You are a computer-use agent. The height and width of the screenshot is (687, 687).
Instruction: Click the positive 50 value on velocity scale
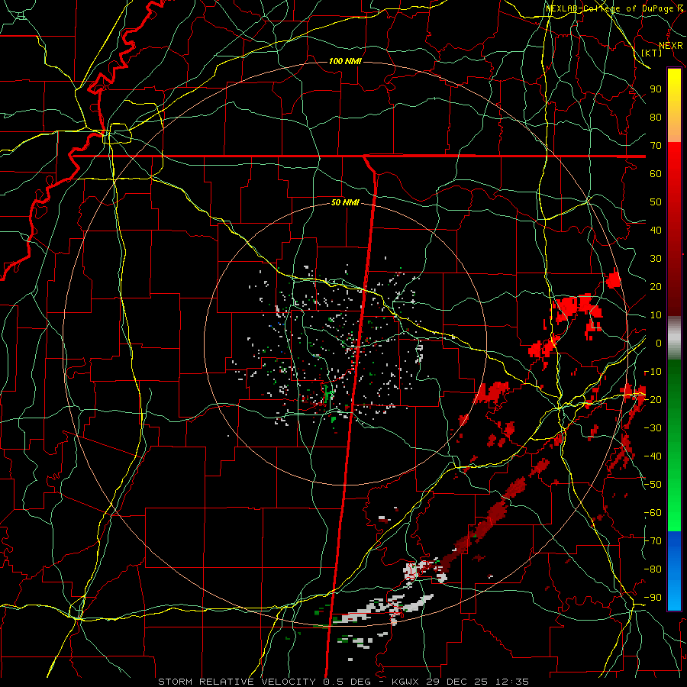pos(656,202)
